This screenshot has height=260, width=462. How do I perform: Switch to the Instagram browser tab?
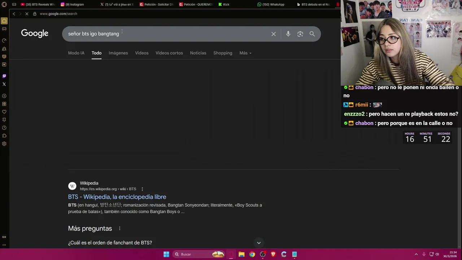(75, 4)
